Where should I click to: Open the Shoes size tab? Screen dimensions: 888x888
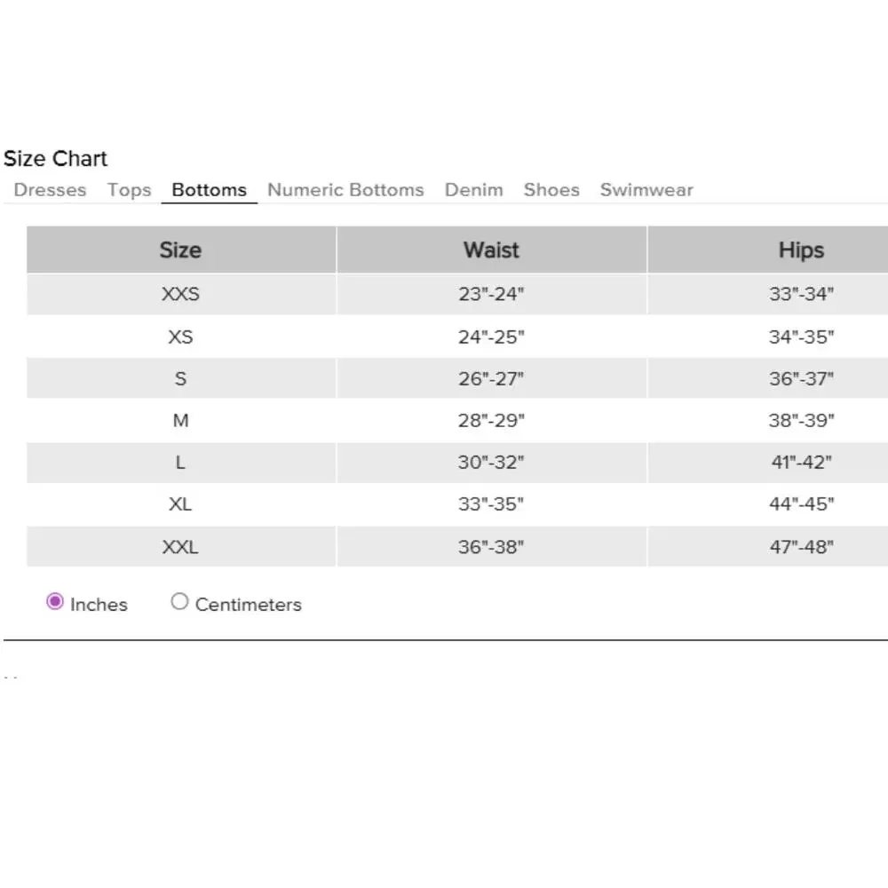click(x=551, y=190)
